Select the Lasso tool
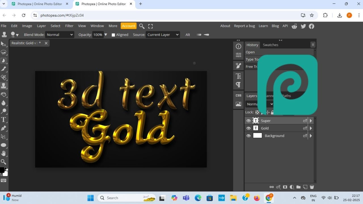Viewport: 363px width, 204px height. pyautogui.click(x=4, y=52)
